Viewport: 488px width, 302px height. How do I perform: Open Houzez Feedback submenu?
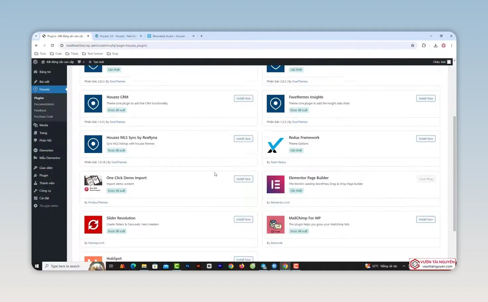point(40,111)
